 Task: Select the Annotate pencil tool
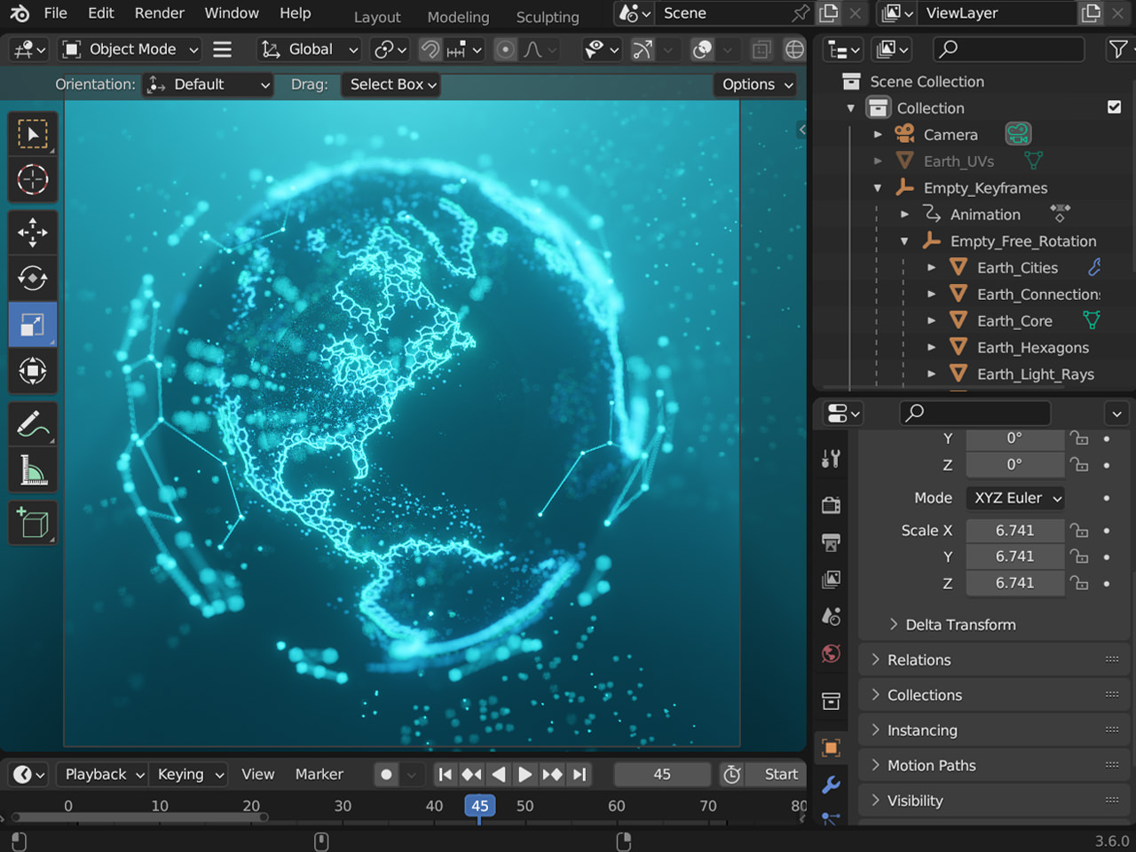tap(33, 424)
